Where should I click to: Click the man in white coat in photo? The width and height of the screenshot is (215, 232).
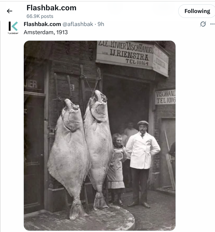pos(143,164)
